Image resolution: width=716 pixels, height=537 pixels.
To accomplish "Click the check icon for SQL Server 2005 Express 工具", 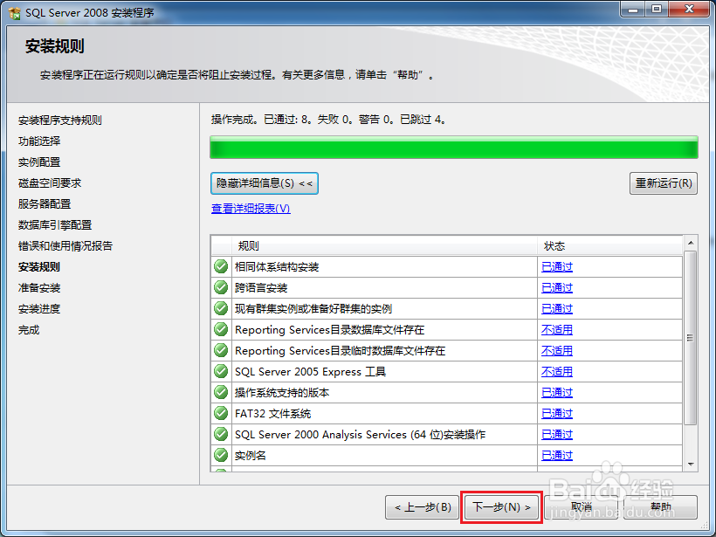I will [x=220, y=371].
